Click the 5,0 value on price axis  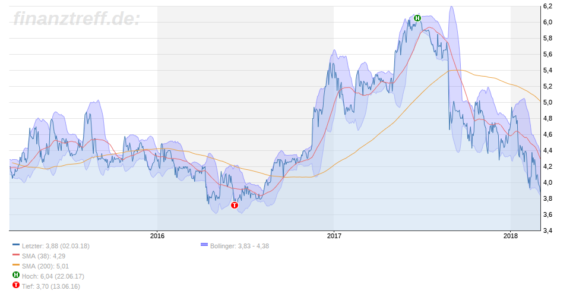point(547,102)
